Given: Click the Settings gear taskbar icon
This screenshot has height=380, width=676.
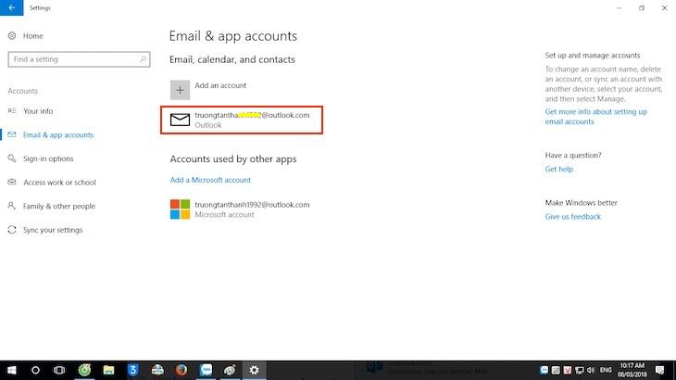Looking at the screenshot, I should click(x=255, y=370).
